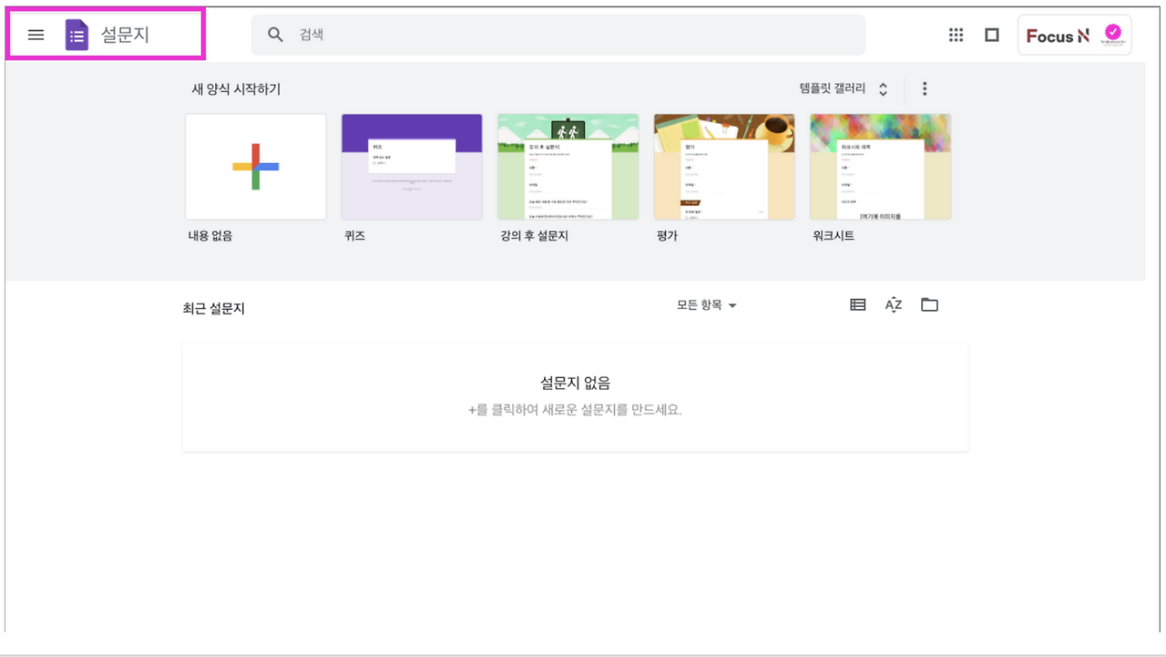The width and height of the screenshot is (1166, 657).
Task: Click the search magnifier icon
Action: coord(274,35)
